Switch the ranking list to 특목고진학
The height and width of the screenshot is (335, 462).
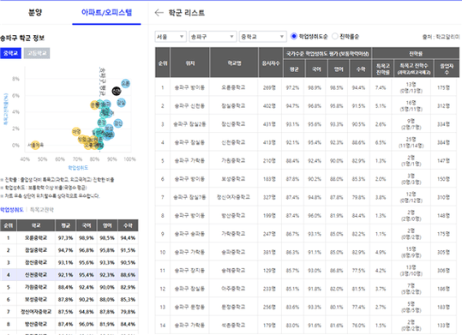[42, 210]
